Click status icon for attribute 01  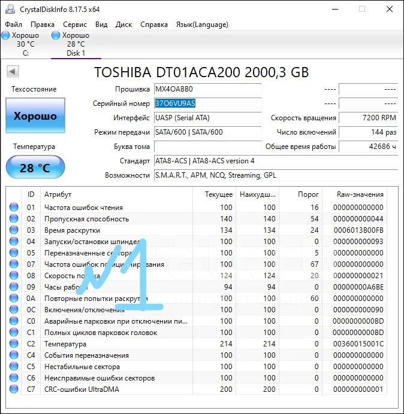14,207
